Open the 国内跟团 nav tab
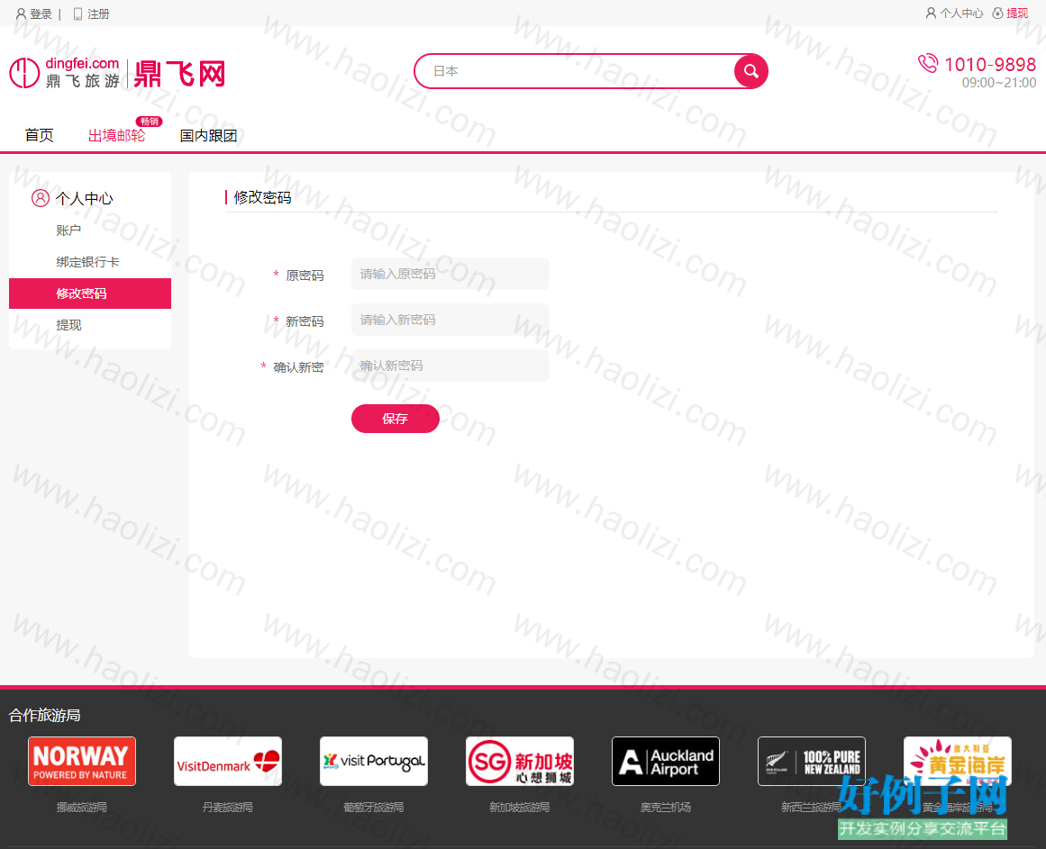Screen dimensions: 1046x849 coord(209,135)
